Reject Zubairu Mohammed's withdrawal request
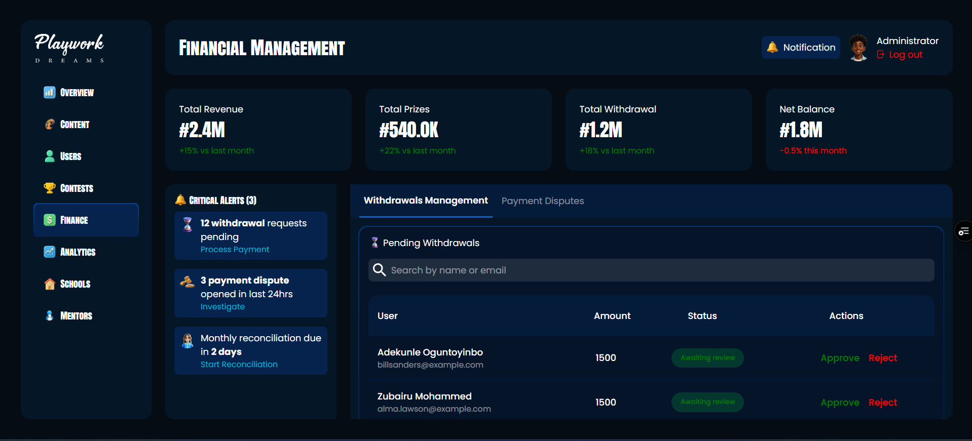This screenshot has height=441, width=972. 882,403
